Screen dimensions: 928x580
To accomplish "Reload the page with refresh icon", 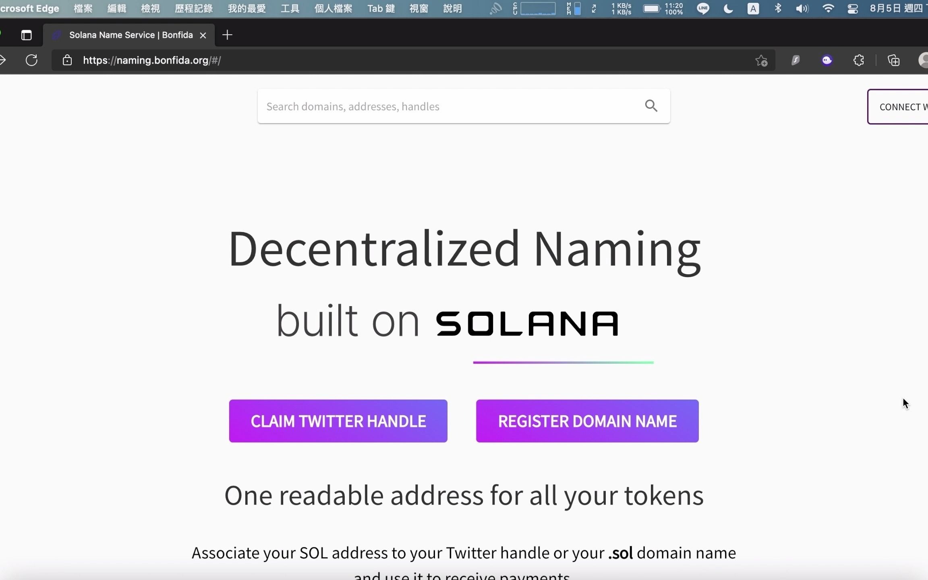I will pos(31,60).
